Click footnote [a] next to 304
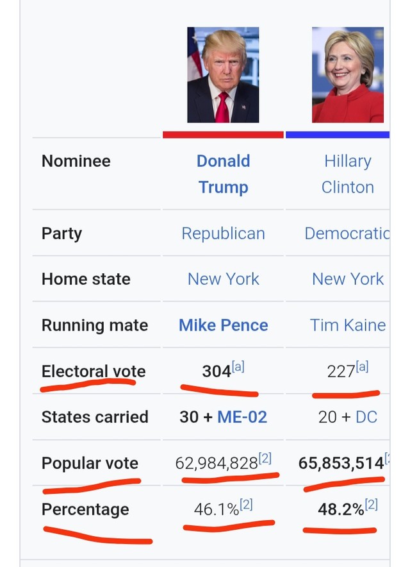Viewport: 410px width, 567px height. click(x=238, y=367)
